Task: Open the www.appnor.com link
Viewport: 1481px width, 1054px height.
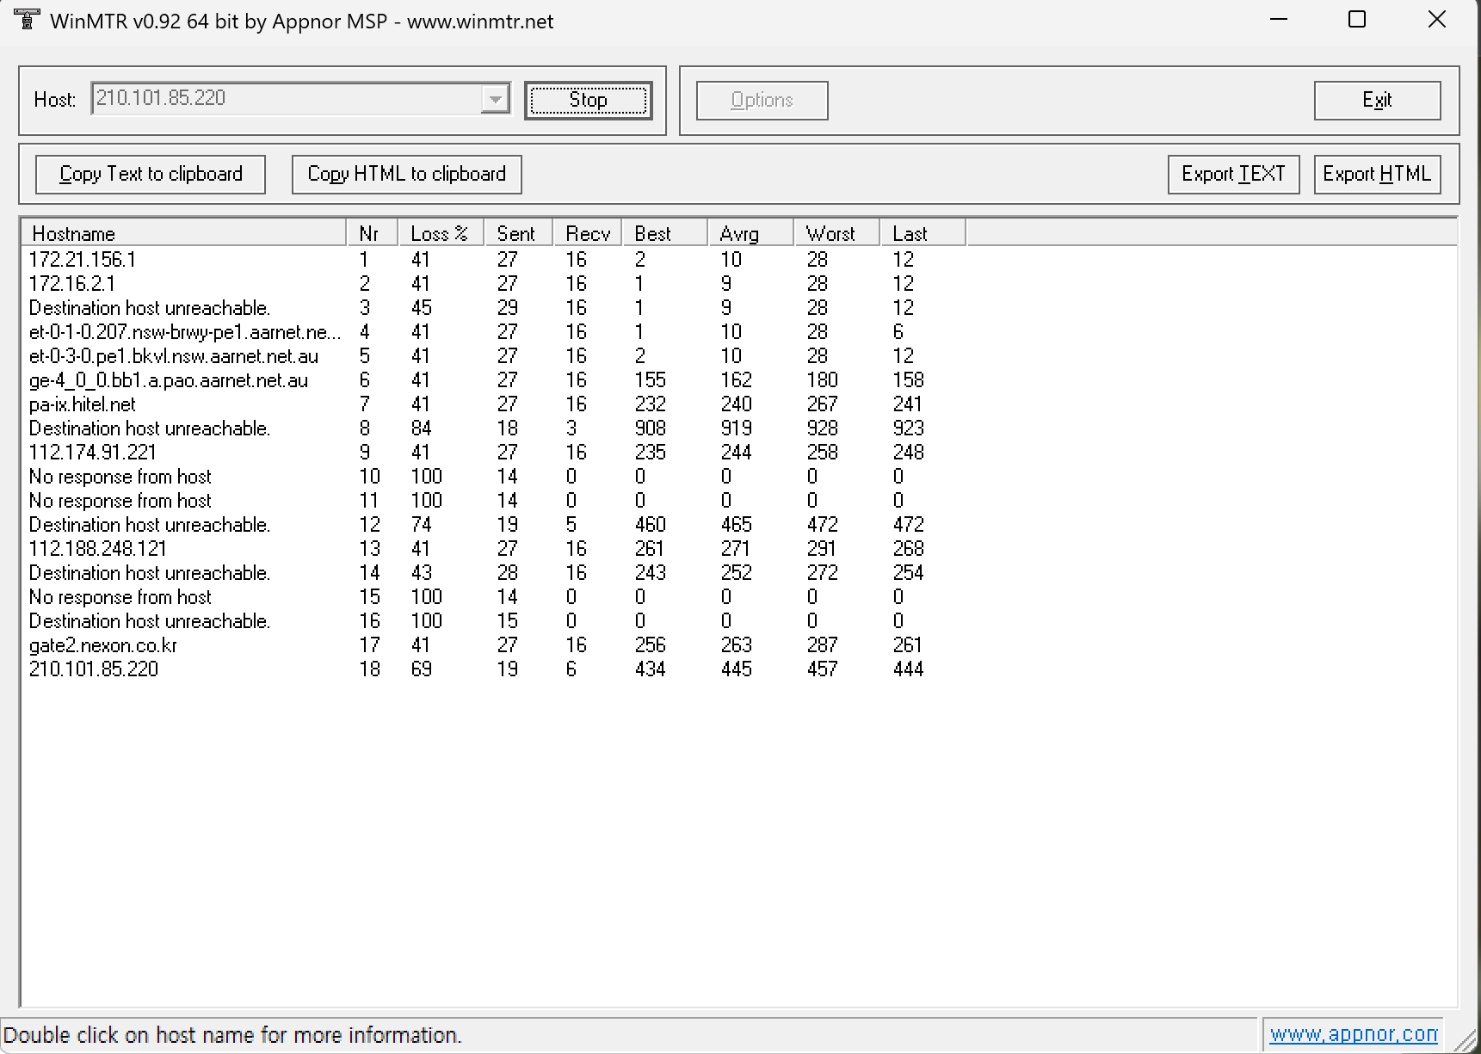Action: click(x=1354, y=1034)
